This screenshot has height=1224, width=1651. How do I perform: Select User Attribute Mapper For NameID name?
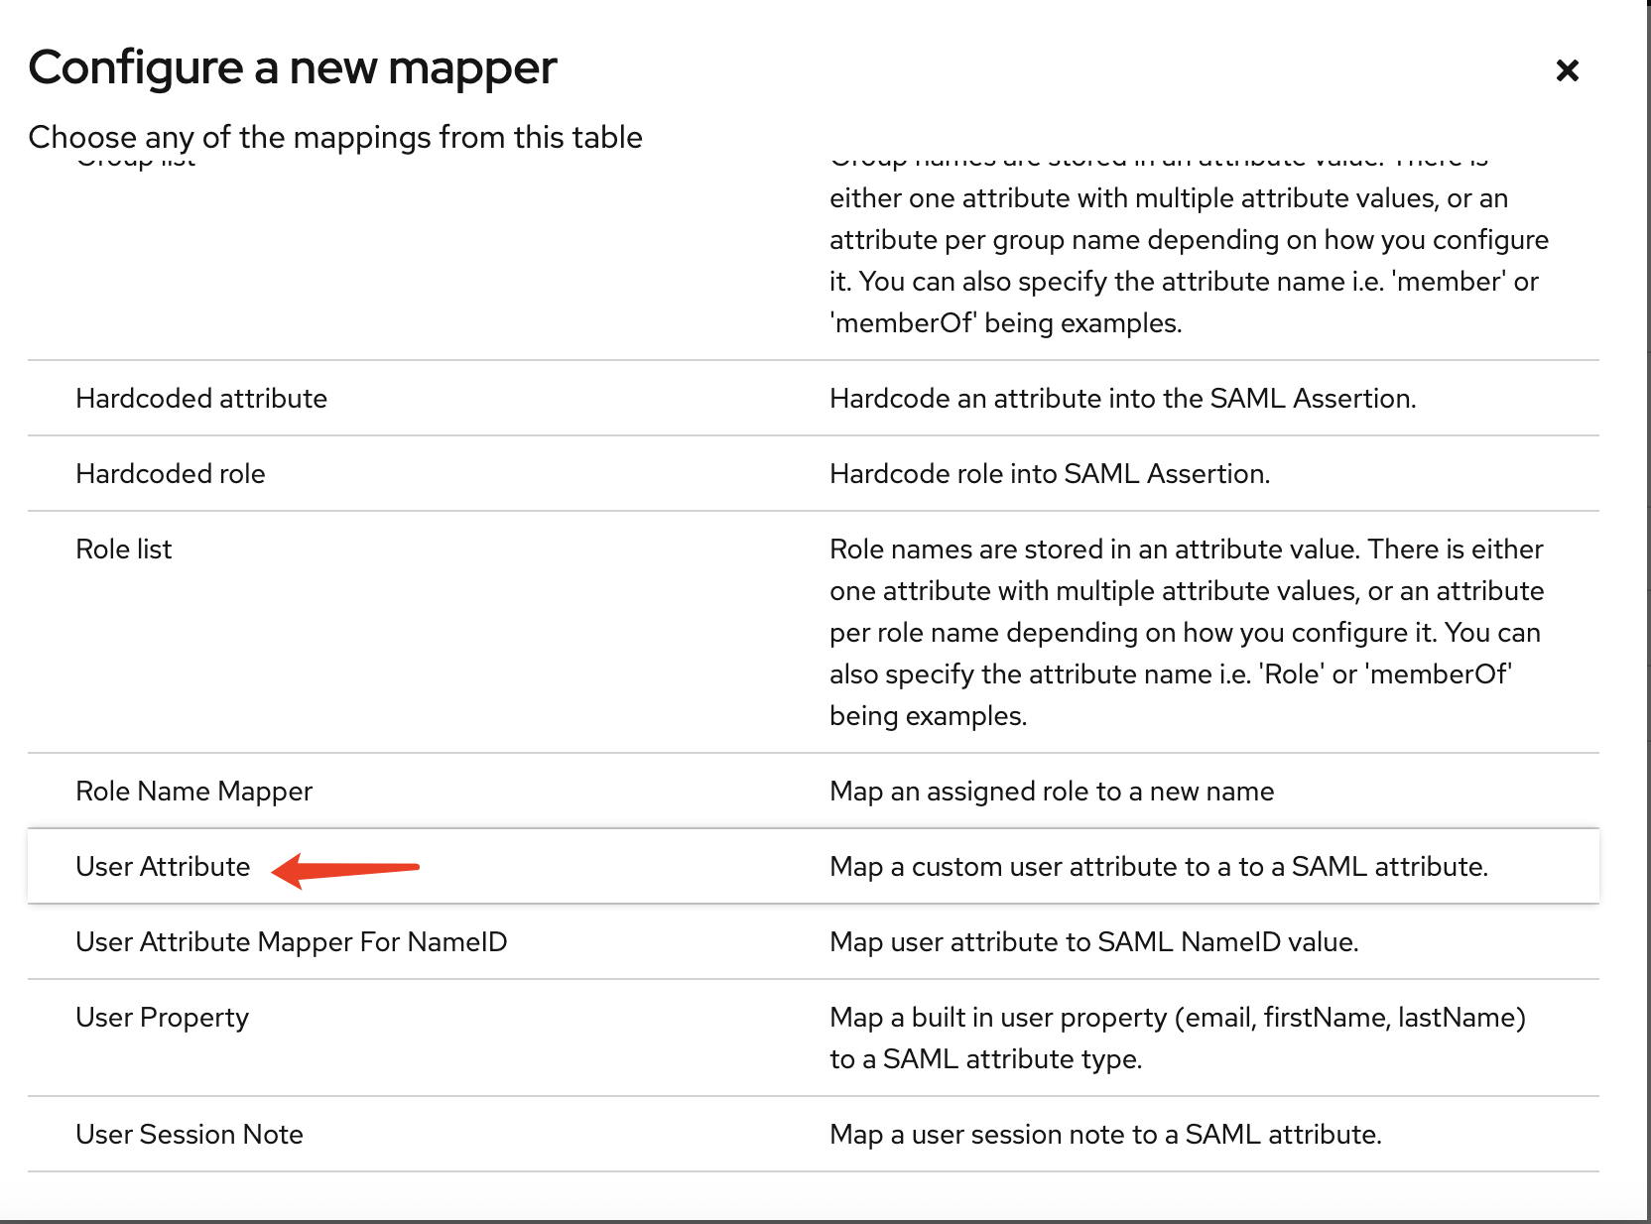tap(291, 942)
